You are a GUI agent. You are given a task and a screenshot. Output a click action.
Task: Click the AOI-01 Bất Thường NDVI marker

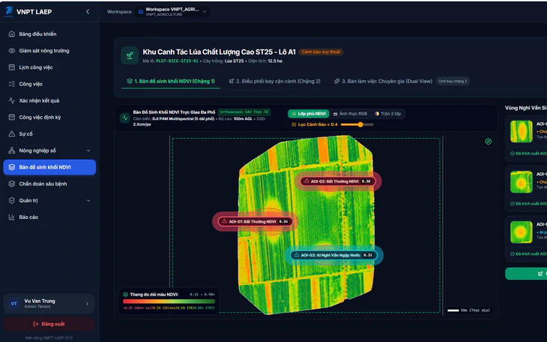[x=255, y=221]
